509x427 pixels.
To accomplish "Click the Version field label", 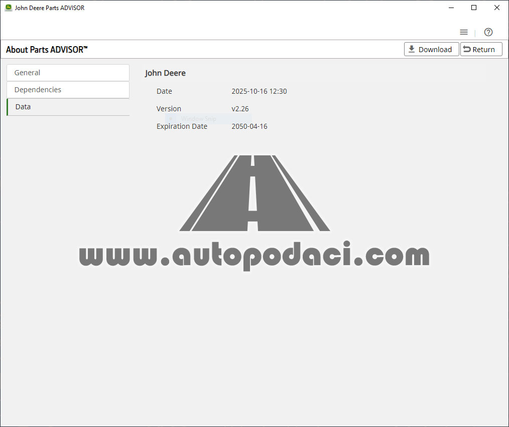I will click(x=169, y=109).
